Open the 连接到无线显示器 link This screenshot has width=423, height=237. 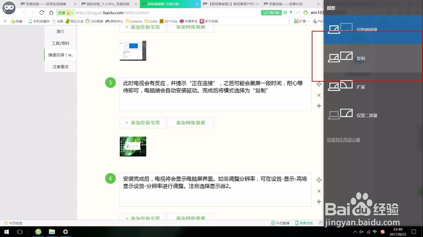[343, 140]
